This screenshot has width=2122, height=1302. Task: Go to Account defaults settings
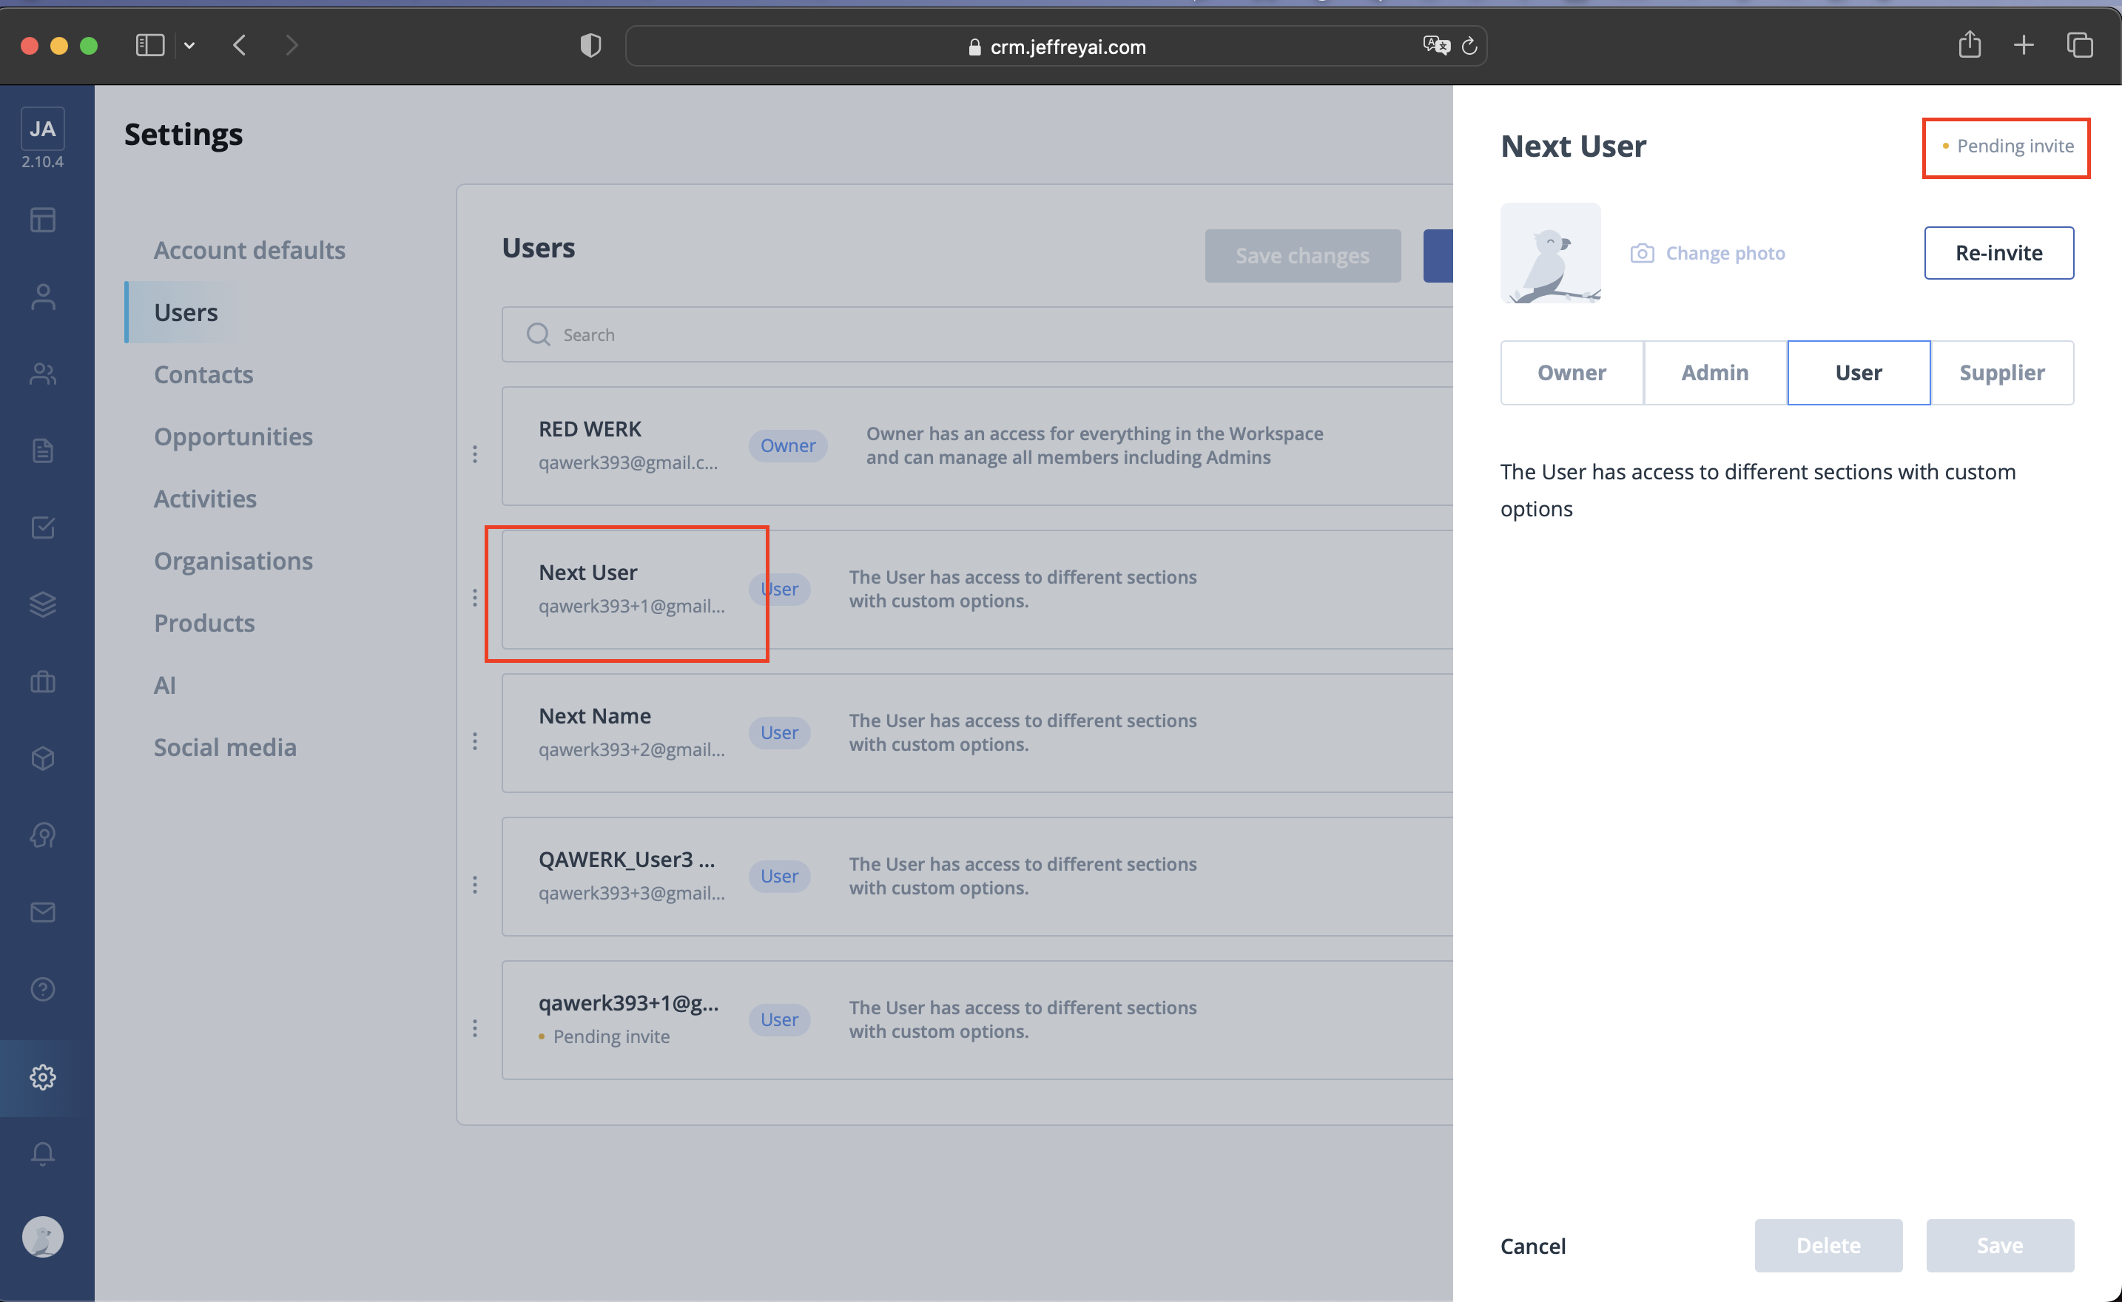(x=250, y=250)
